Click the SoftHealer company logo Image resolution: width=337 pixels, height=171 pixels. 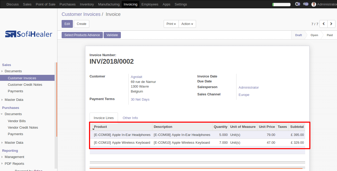pos(29,34)
